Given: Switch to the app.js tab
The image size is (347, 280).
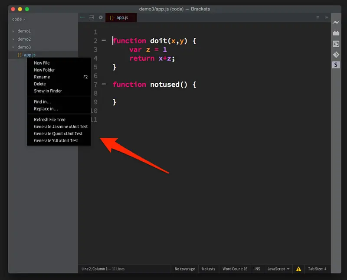Looking at the screenshot, I should (x=121, y=17).
